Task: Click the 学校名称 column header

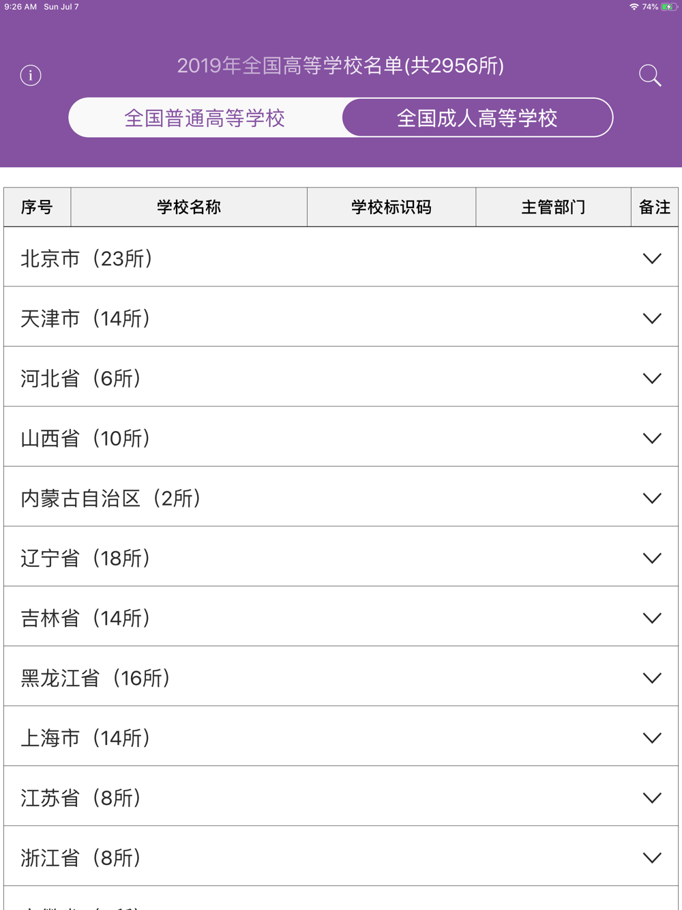Action: [x=189, y=207]
